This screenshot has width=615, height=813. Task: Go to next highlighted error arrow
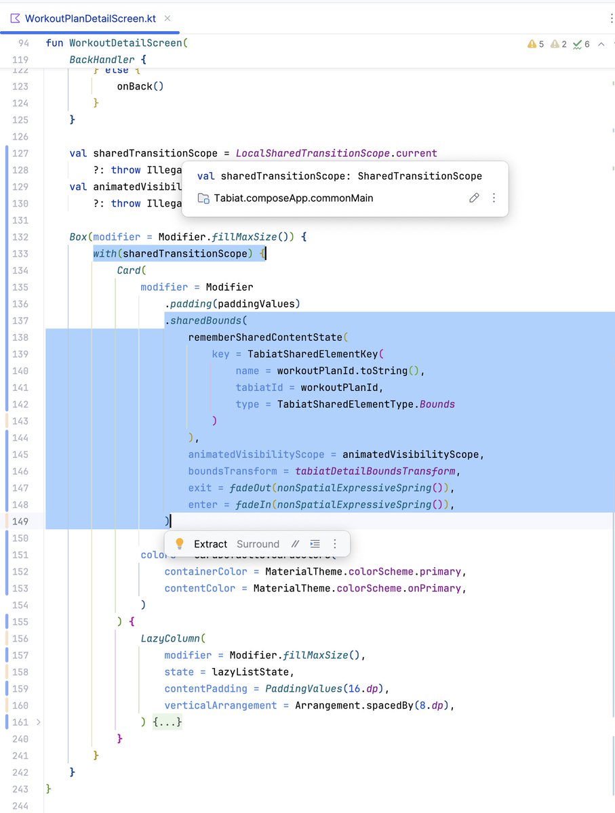point(601,44)
